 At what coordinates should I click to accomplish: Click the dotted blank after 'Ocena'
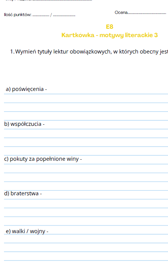pos(147,13)
